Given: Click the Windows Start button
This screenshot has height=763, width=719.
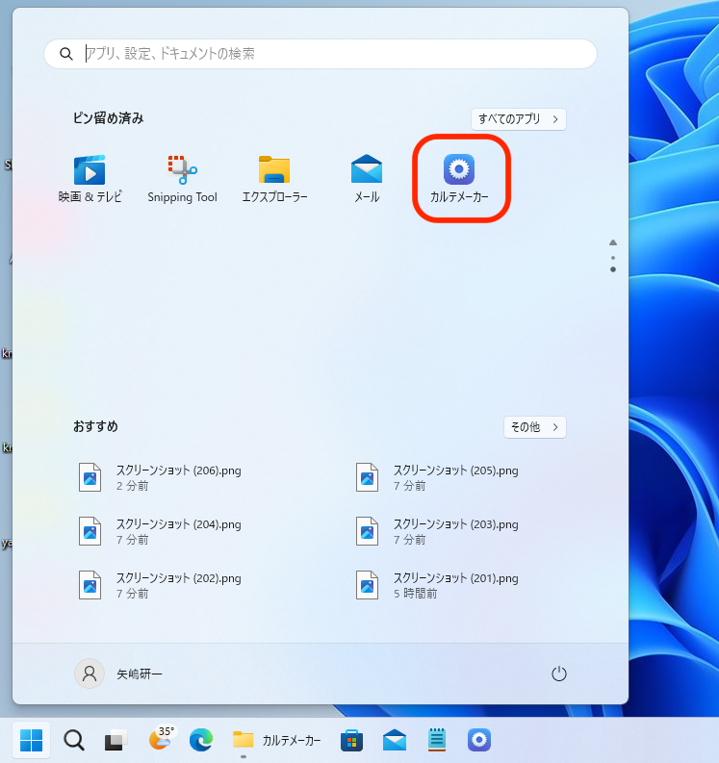Looking at the screenshot, I should pyautogui.click(x=31, y=740).
